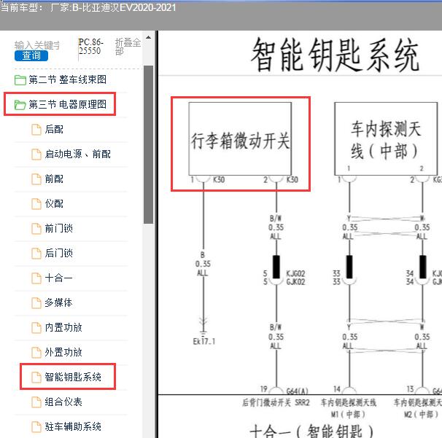Open the 前配 diagram page

point(54,179)
